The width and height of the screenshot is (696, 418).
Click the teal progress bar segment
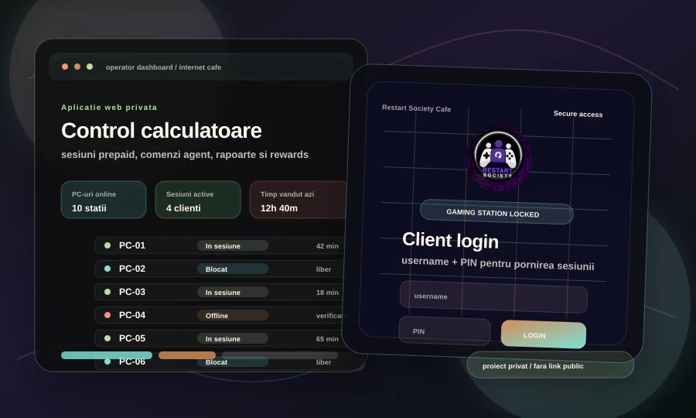[x=107, y=355]
